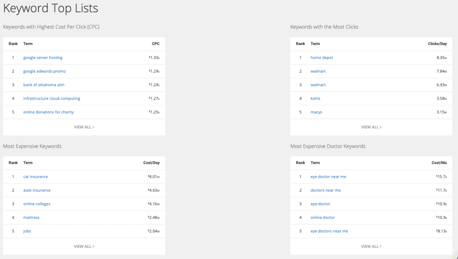Select the $8.01M cost value
The height and width of the screenshot is (259, 458).
click(x=154, y=177)
